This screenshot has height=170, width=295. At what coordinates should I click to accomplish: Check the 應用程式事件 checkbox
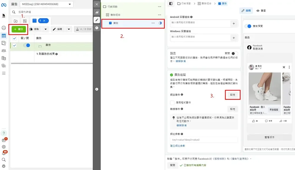[172, 103]
